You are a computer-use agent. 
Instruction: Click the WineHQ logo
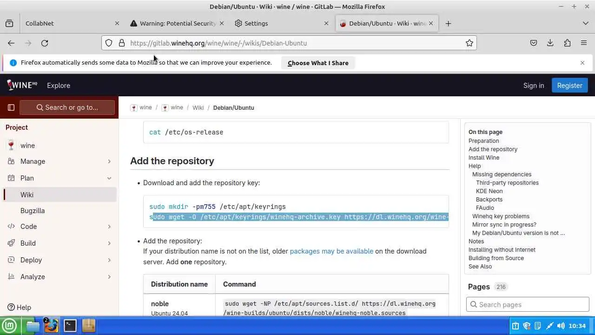[22, 85]
